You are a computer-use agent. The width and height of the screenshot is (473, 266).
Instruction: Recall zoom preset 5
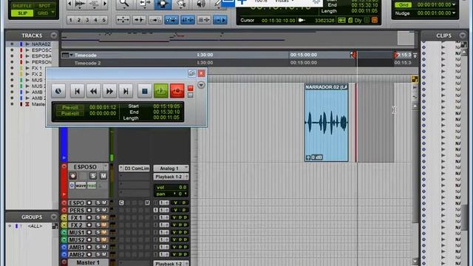103,20
